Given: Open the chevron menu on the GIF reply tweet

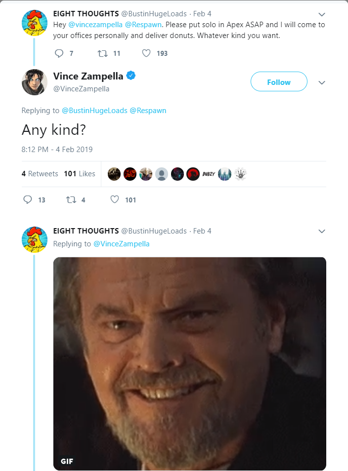Looking at the screenshot, I should pyautogui.click(x=322, y=231).
